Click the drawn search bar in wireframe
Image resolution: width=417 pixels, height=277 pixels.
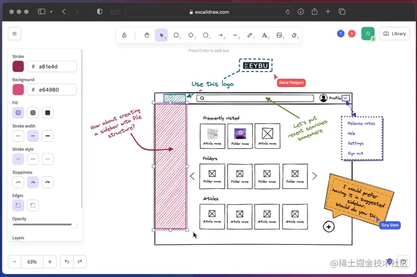(x=255, y=98)
